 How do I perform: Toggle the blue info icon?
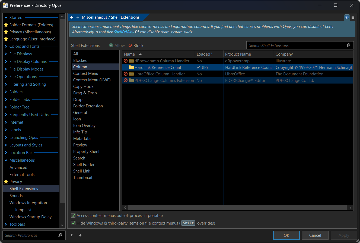pos(347,17)
